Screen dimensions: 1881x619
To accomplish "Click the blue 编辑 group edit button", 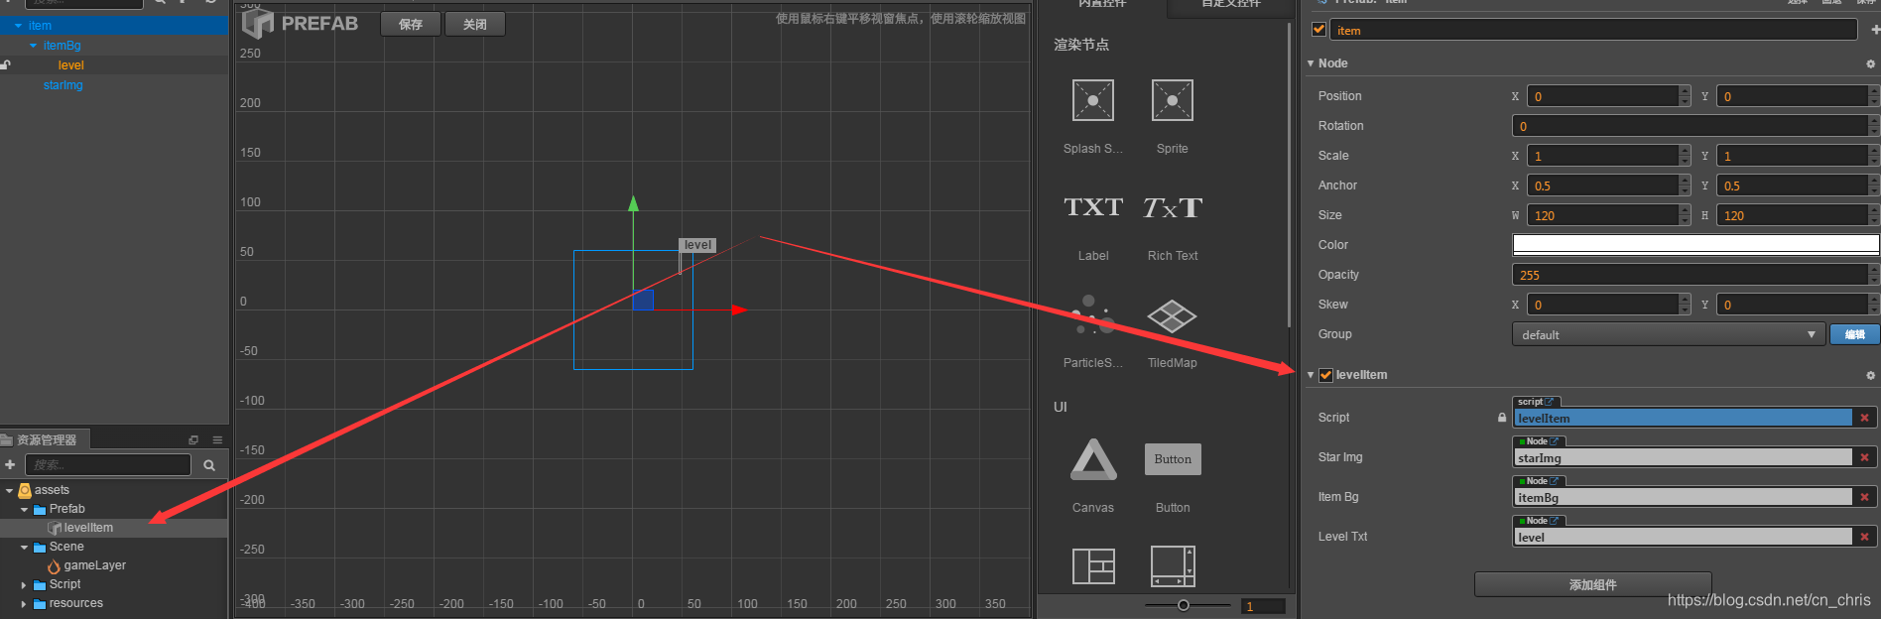I will click(1854, 334).
